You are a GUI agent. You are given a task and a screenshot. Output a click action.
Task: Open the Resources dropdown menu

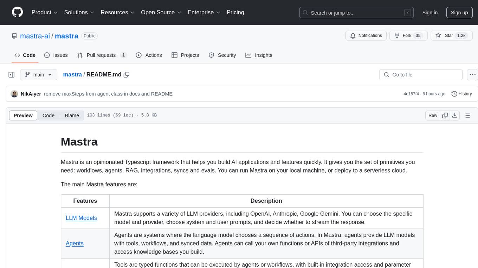[117, 12]
